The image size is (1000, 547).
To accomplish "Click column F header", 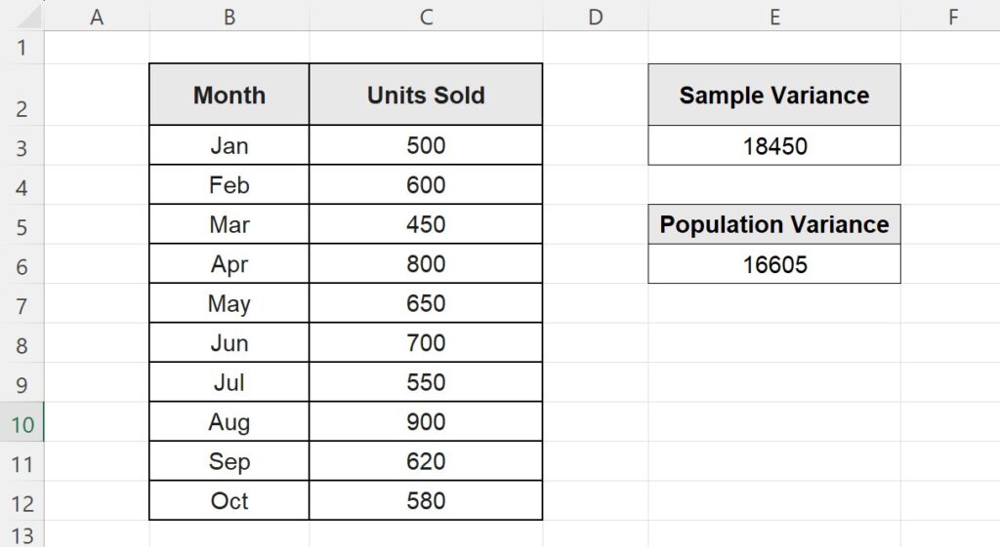I will [952, 16].
